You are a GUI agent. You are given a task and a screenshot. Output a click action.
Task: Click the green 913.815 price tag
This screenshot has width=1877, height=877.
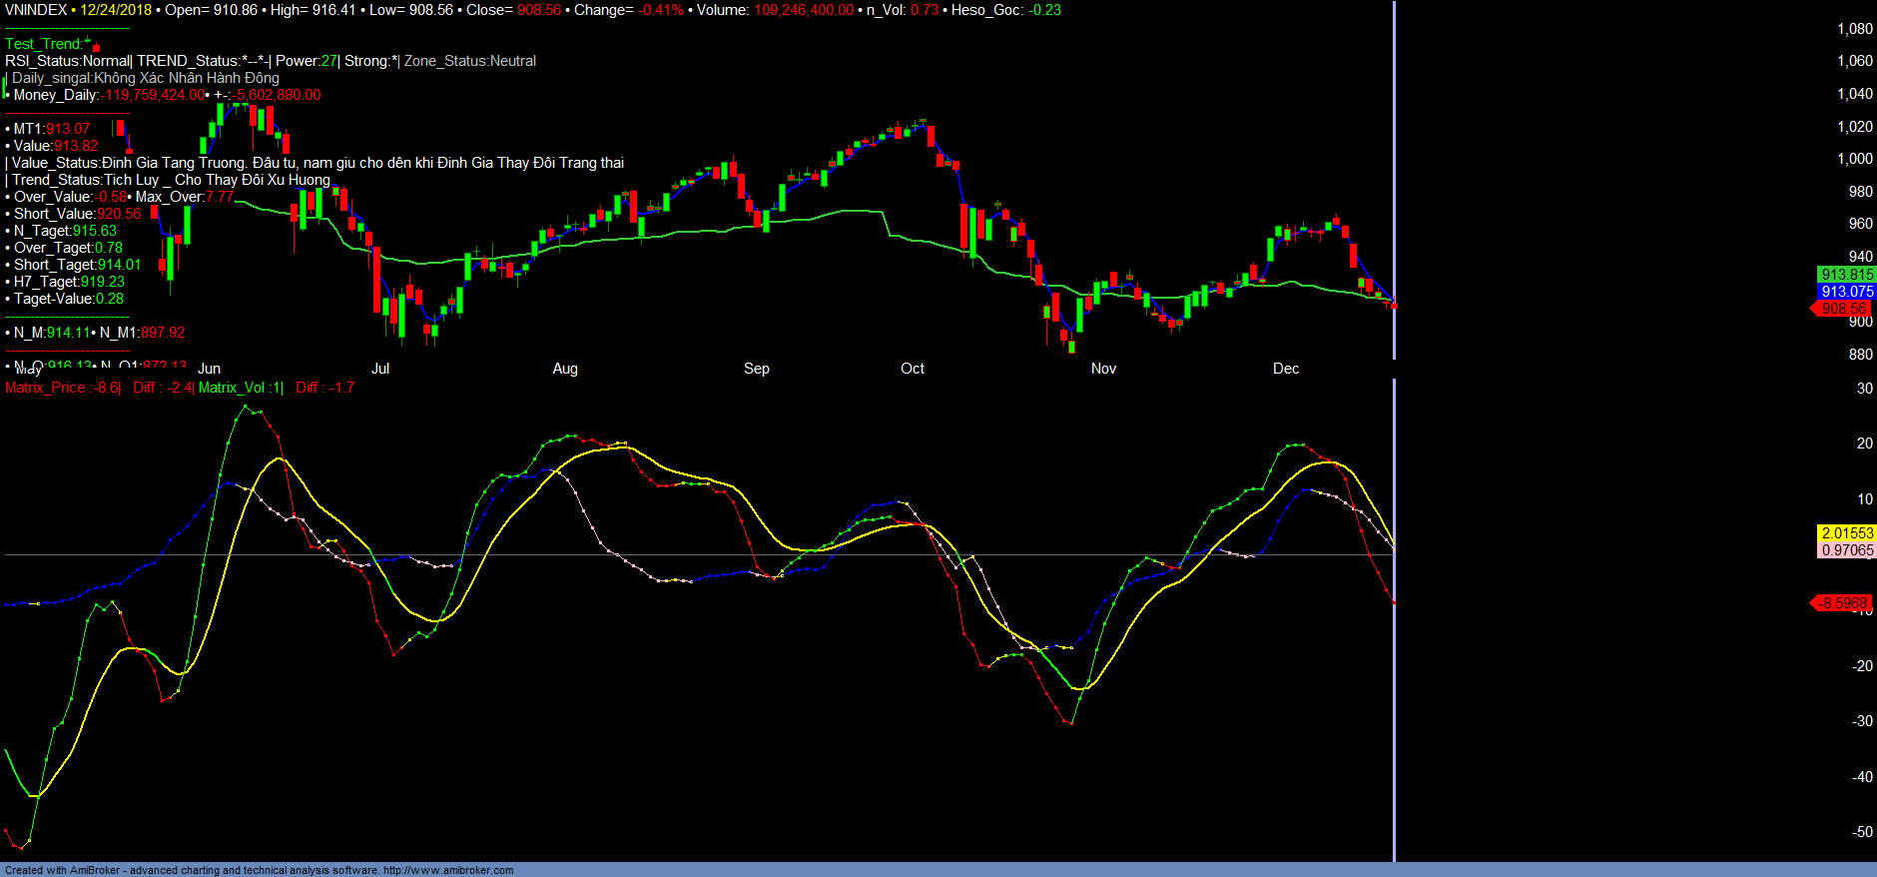[1846, 275]
